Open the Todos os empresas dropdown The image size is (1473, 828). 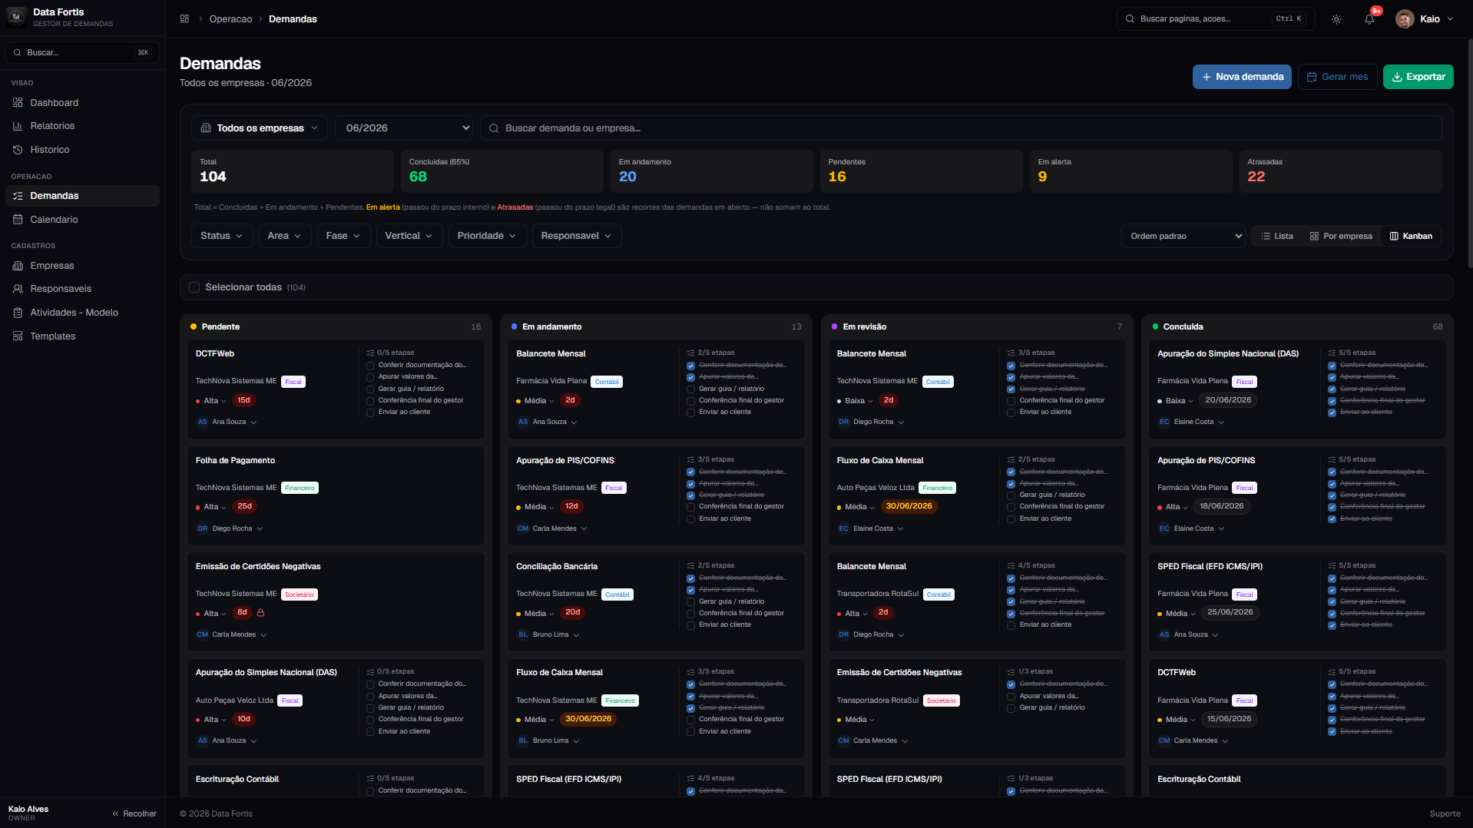[260, 128]
